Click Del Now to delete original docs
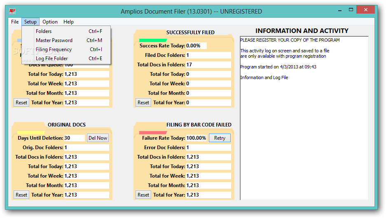The height and width of the screenshot is (218, 386). tap(98, 138)
